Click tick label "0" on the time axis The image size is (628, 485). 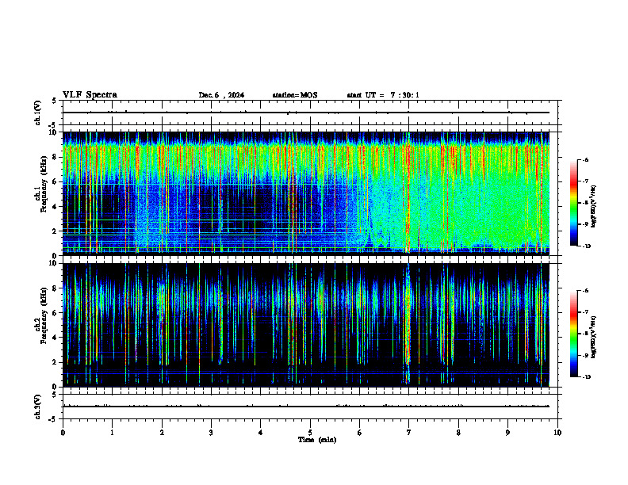[x=63, y=433]
